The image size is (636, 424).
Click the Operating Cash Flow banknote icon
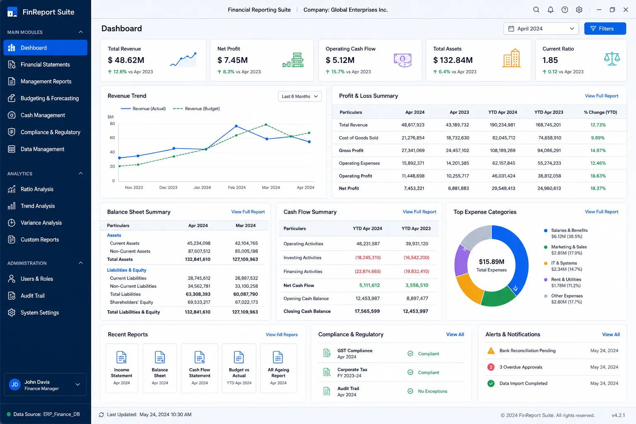[x=402, y=60]
